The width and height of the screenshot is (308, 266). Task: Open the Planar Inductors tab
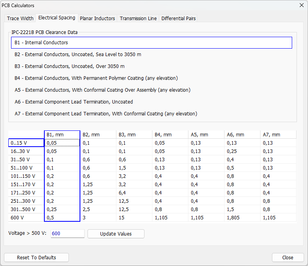click(x=97, y=19)
